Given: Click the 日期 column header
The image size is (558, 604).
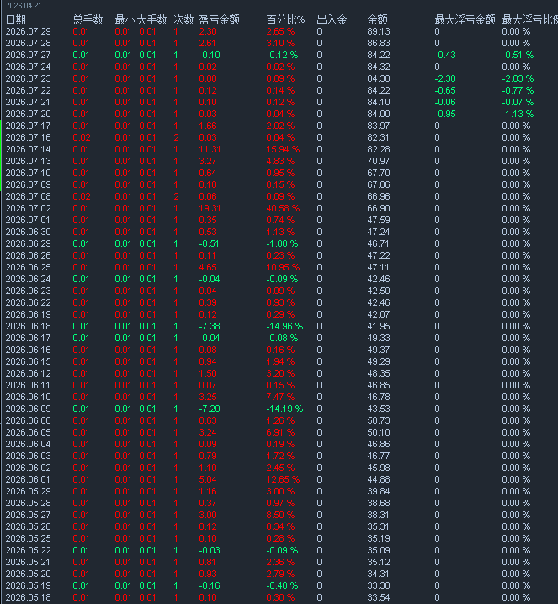Looking at the screenshot, I should click(16, 19).
